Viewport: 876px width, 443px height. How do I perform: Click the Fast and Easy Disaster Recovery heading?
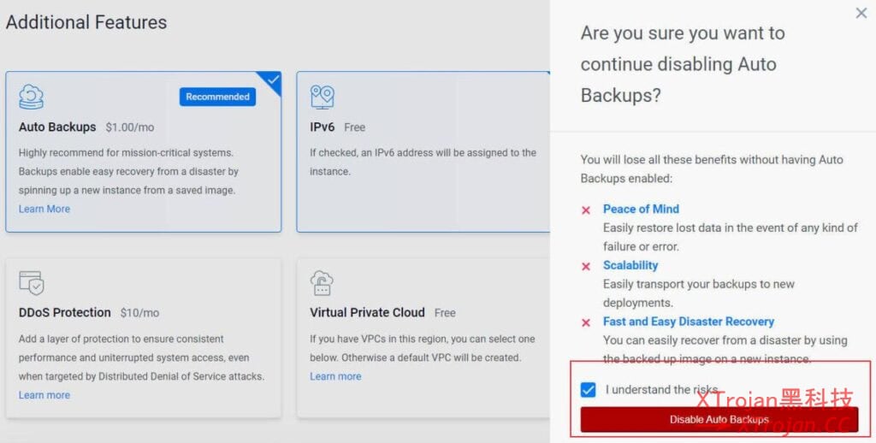688,322
